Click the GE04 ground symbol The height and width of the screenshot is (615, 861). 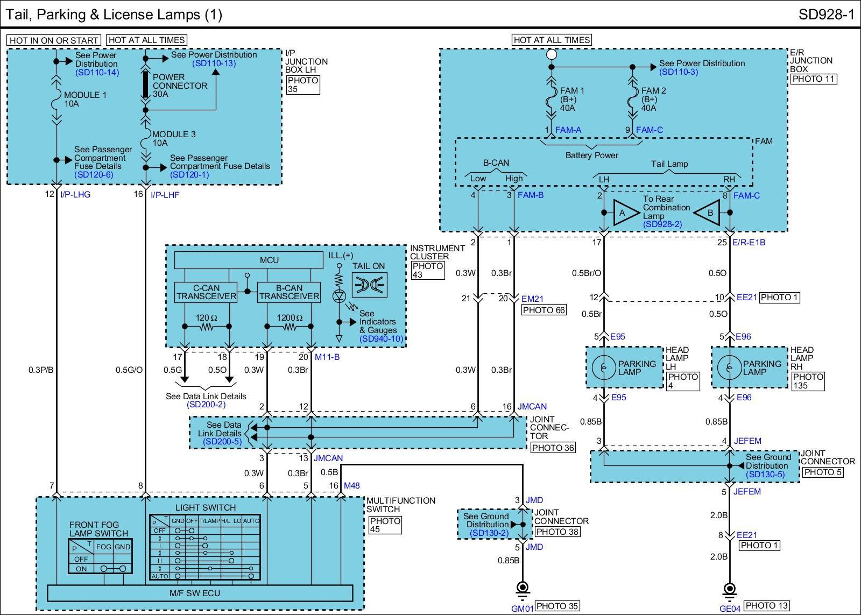click(730, 589)
